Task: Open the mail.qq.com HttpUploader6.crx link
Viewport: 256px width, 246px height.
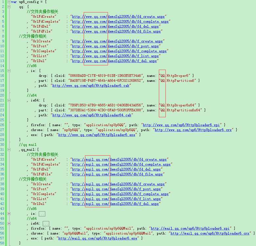Action: click(x=210, y=233)
